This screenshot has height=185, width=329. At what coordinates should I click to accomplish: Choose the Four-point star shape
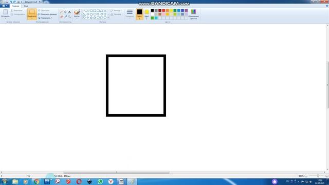click(x=88, y=18)
